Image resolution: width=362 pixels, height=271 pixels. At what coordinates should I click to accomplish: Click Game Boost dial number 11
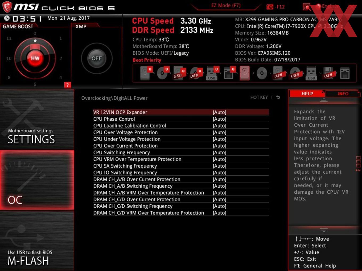[9, 38]
